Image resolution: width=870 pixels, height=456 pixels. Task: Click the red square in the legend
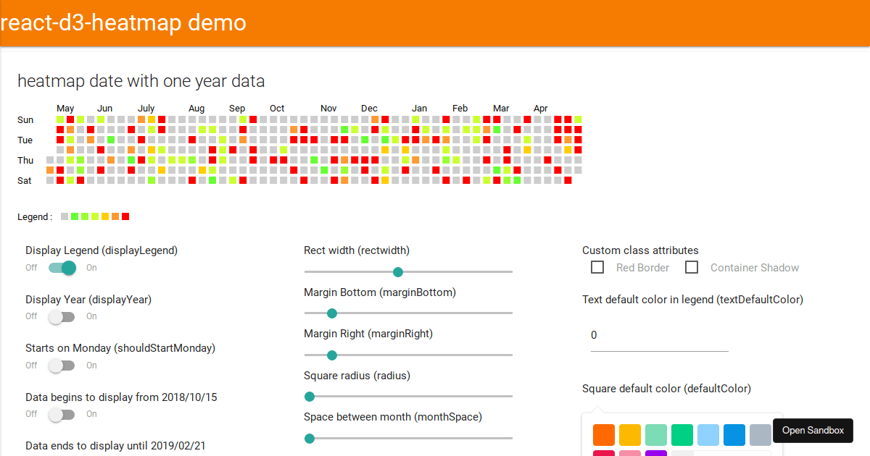click(x=125, y=216)
